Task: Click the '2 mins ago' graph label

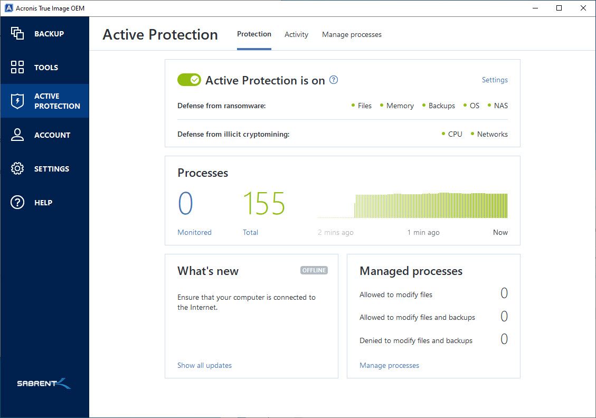Action: (336, 232)
